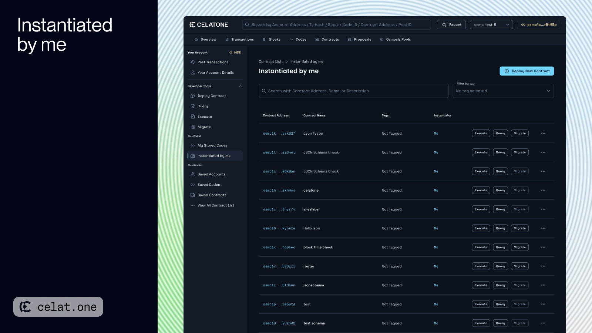Open the Past Transactions history icon
The width and height of the screenshot is (592, 333).
click(x=192, y=62)
